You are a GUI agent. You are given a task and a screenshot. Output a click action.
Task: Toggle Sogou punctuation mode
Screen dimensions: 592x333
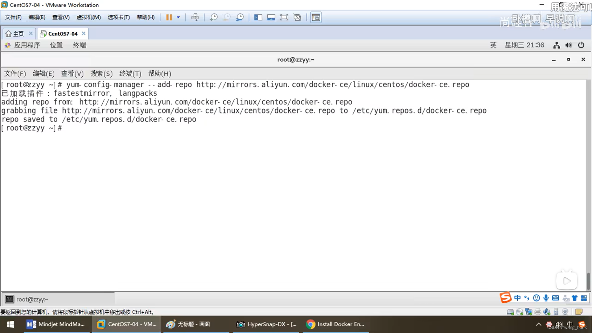527,298
